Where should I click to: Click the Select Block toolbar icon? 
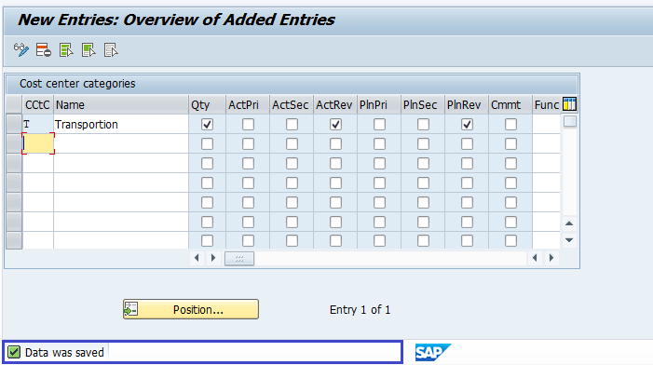88,50
